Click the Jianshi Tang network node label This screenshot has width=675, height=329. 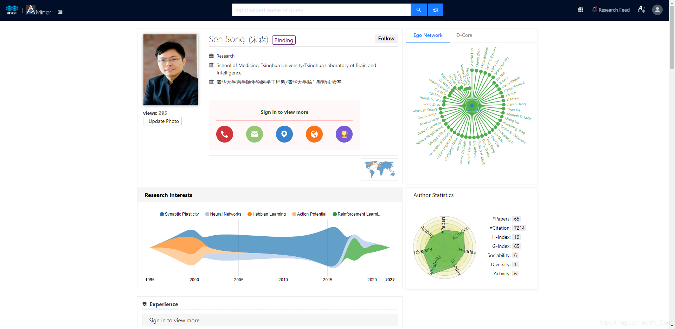[x=516, y=104]
